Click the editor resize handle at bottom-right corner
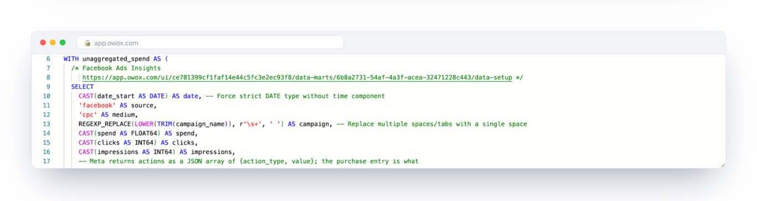The image size is (757, 201). coord(722,165)
